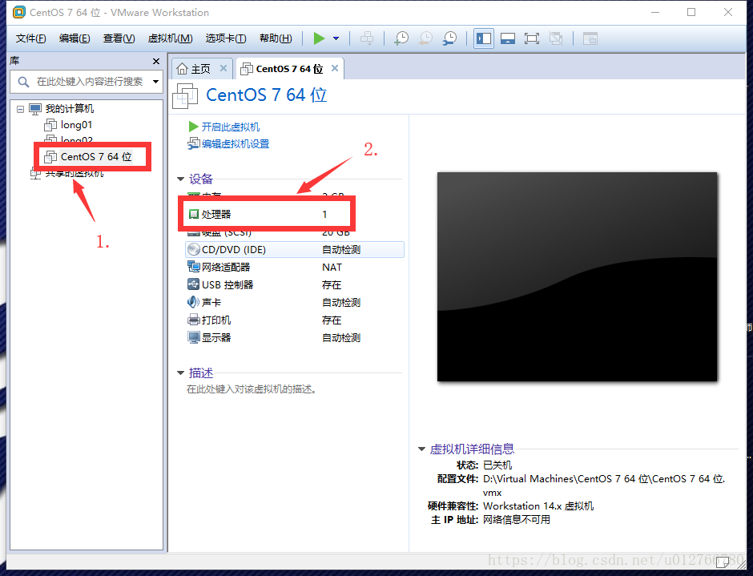Image resolution: width=753 pixels, height=576 pixels.
Task: Collapse the 设备 devices section
Action: (180, 179)
